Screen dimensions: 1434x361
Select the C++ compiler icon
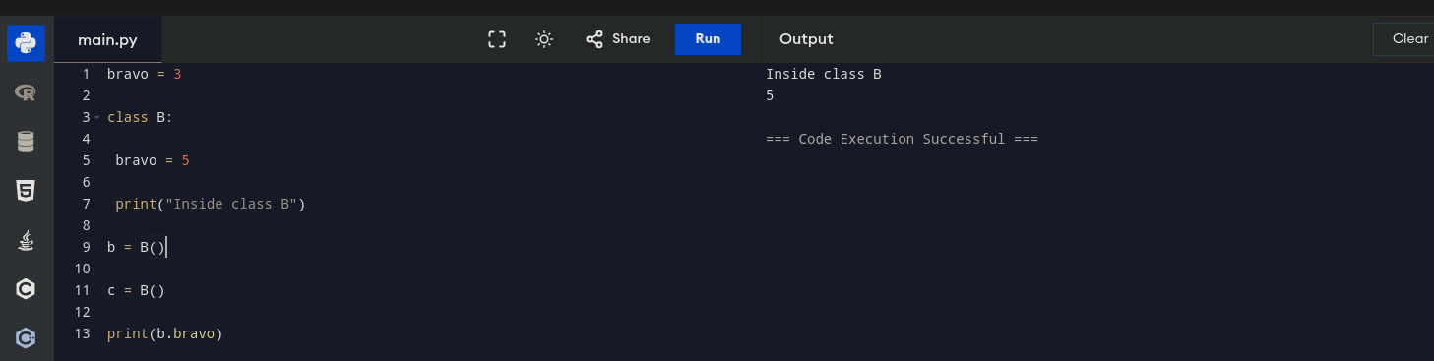(27, 338)
